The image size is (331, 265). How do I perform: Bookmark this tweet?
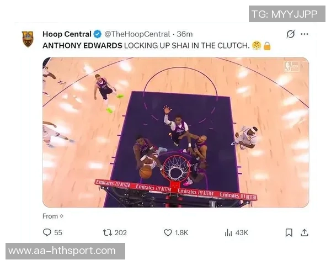click(x=289, y=232)
